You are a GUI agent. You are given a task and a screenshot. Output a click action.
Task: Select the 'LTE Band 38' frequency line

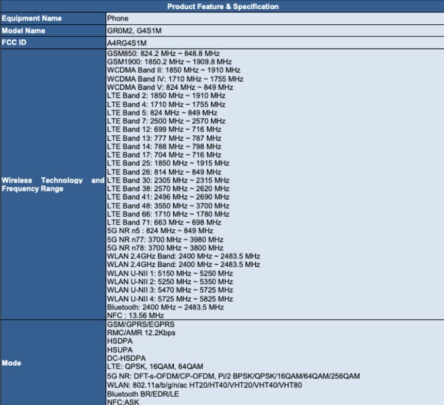168,189
